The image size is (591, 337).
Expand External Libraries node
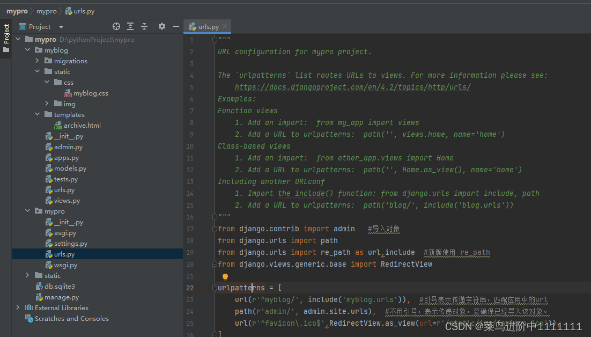[18, 307]
